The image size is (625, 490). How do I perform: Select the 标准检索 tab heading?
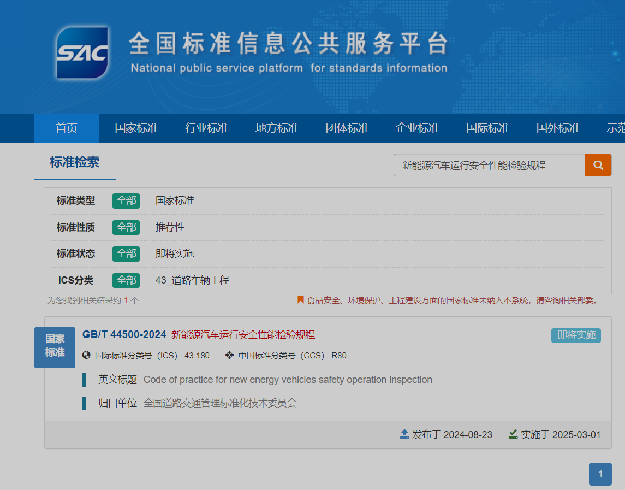coord(75,162)
